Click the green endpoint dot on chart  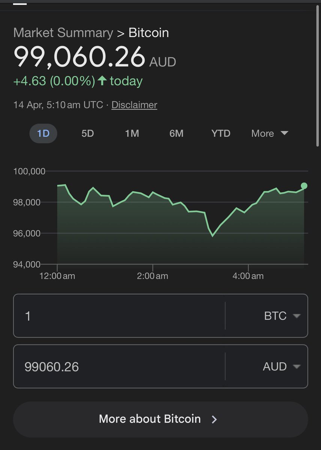304,186
